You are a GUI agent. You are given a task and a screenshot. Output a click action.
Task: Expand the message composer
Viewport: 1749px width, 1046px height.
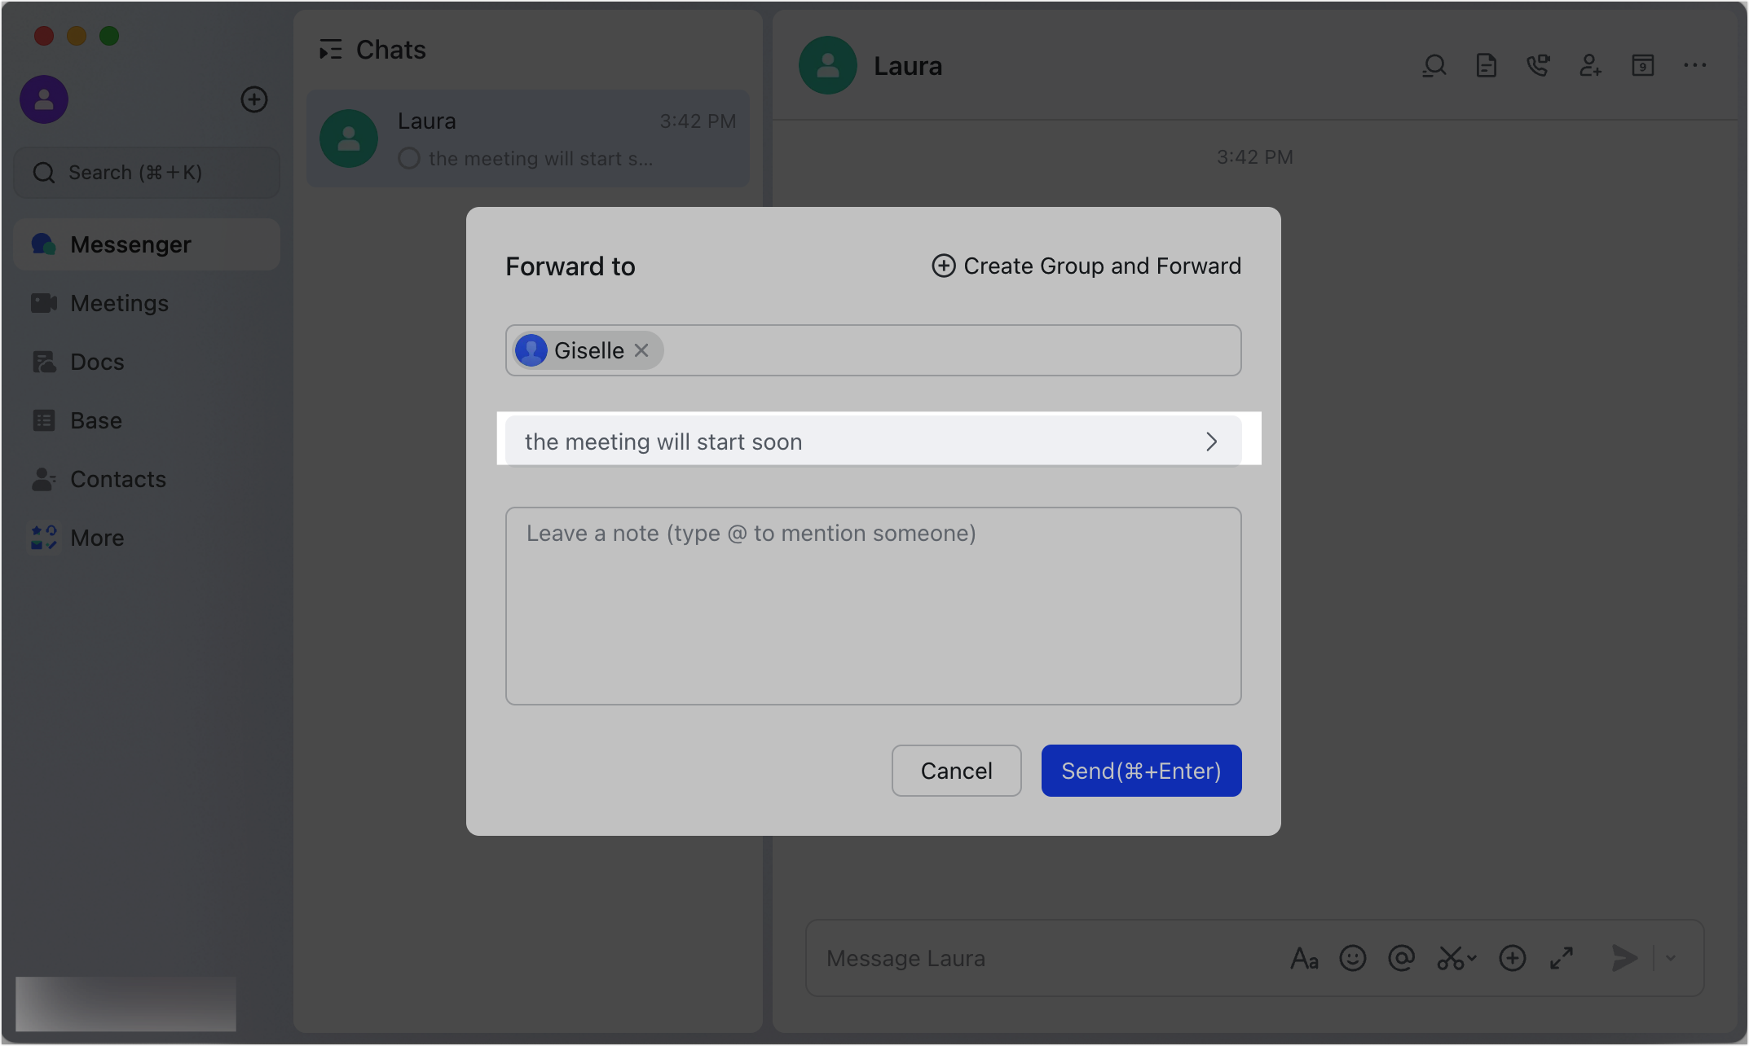point(1562,959)
